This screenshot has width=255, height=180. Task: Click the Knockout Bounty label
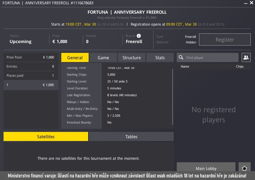click(x=79, y=123)
